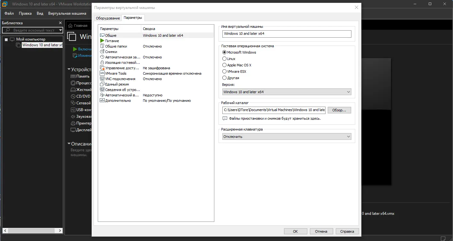Click the Параметры column header in the list
Image resolution: width=453 pixels, height=241 pixels.
119,29
